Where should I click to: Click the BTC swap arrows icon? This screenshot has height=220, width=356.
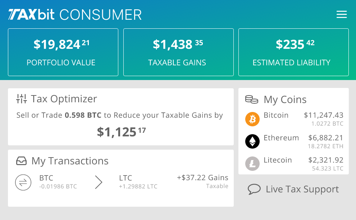23,182
